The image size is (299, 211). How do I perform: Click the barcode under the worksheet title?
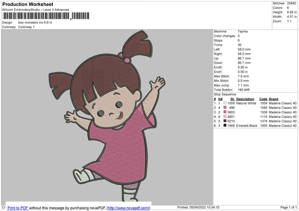[46, 16]
